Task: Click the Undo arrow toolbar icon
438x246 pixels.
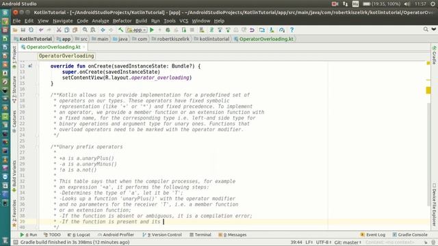Action: pos(41,30)
